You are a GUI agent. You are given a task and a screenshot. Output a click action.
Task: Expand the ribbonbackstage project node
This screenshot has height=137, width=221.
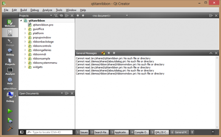pyautogui.click(x=25, y=42)
